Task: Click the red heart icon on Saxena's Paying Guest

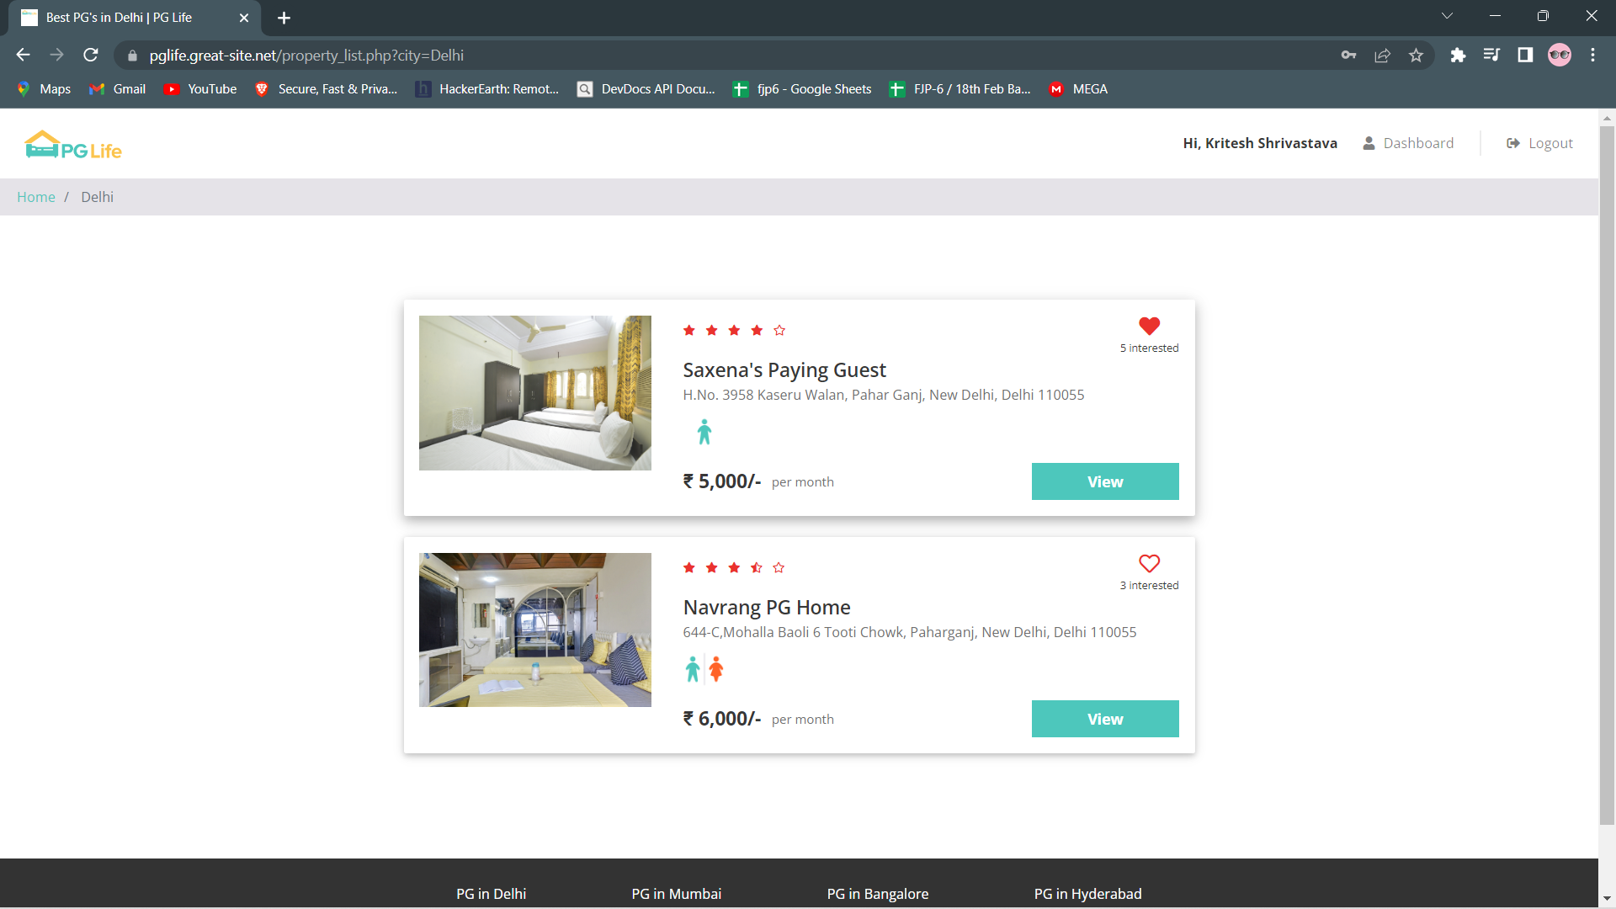Action: 1149,326
